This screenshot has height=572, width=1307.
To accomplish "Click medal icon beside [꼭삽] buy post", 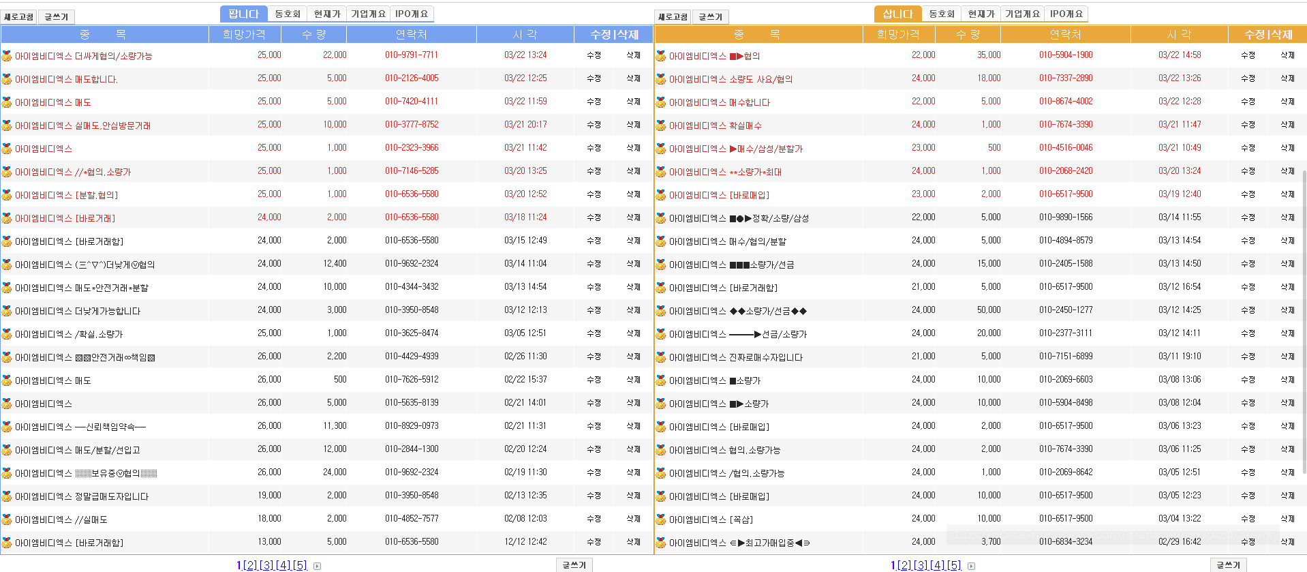I will tap(661, 520).
